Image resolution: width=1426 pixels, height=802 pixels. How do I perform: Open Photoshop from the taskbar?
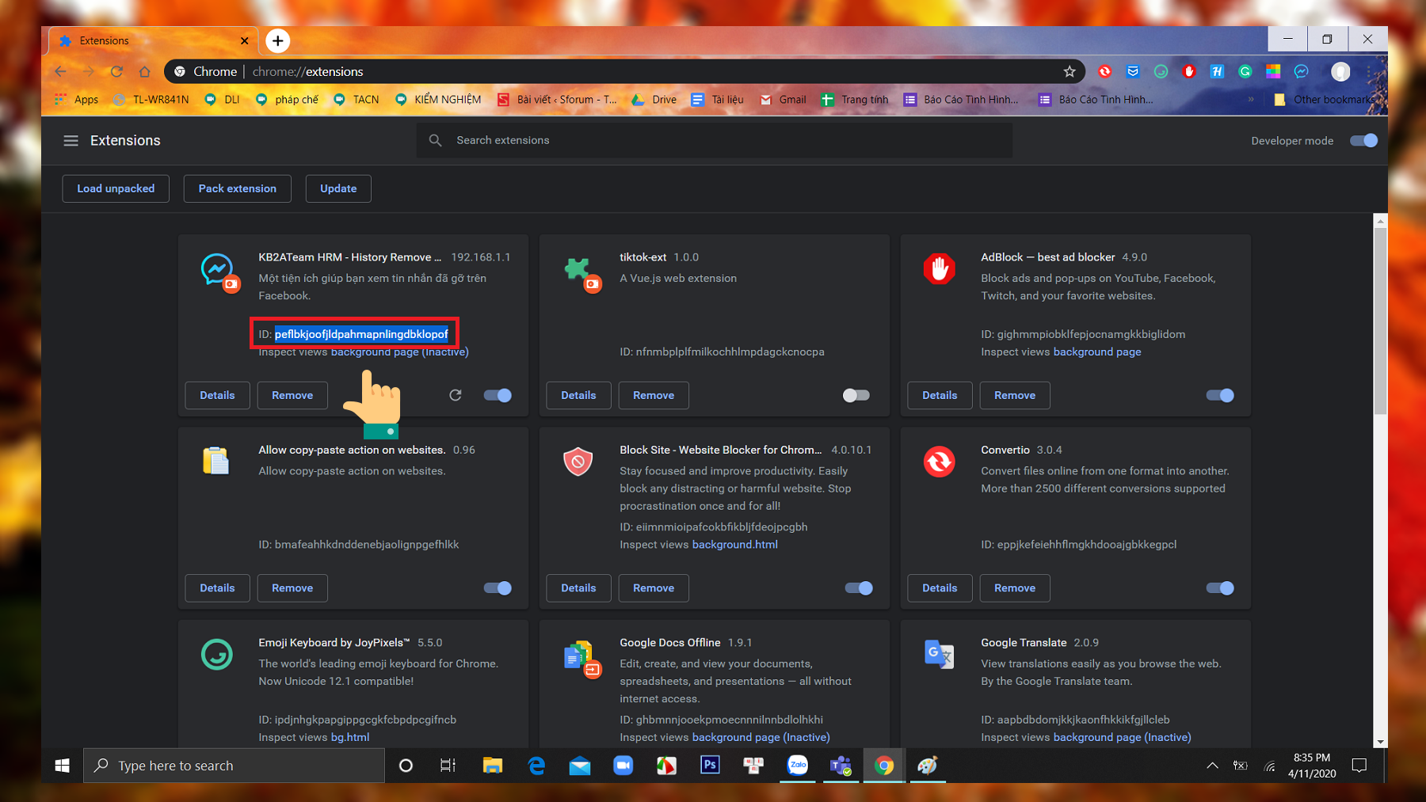pyautogui.click(x=709, y=765)
